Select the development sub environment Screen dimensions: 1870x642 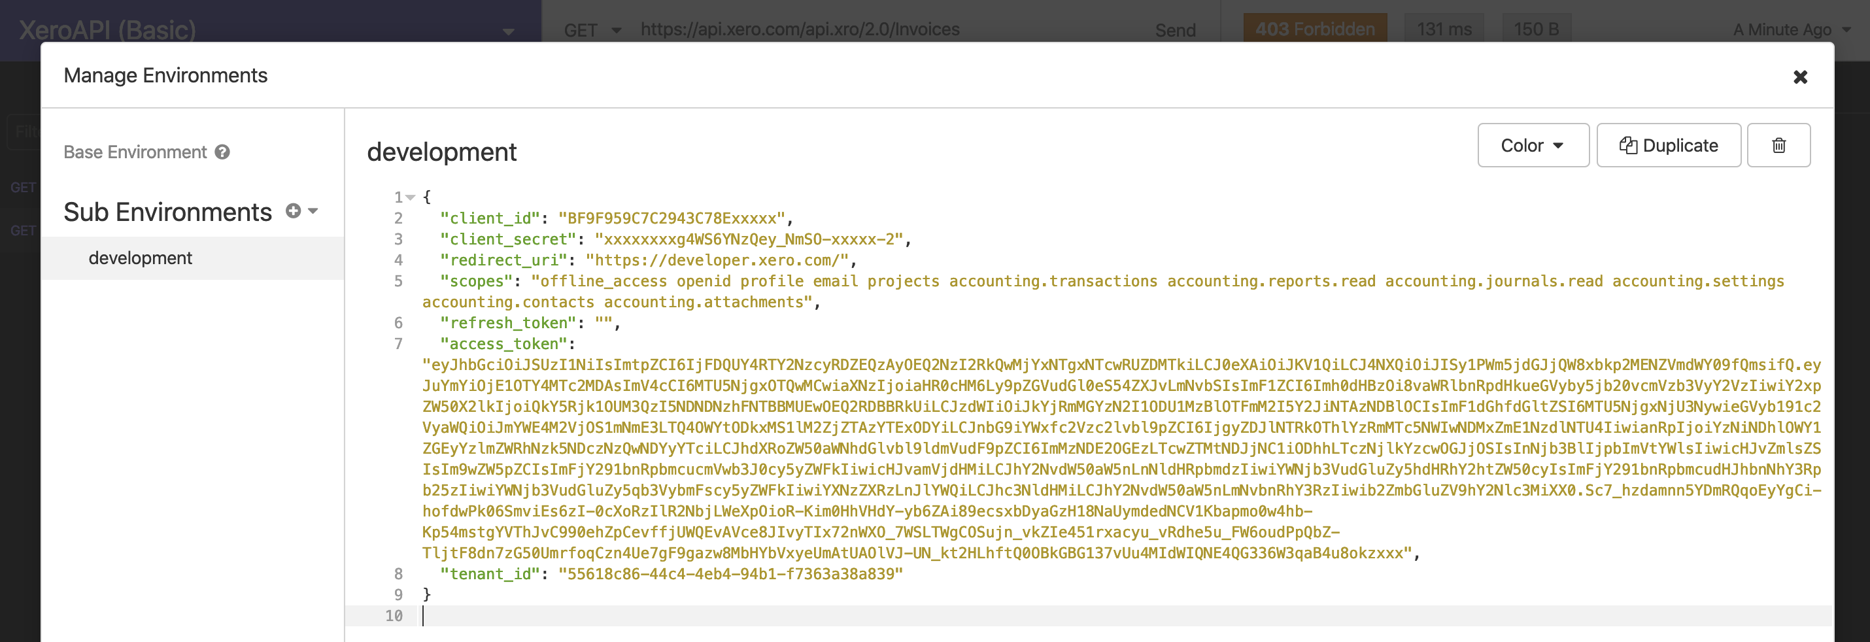pyautogui.click(x=192, y=258)
